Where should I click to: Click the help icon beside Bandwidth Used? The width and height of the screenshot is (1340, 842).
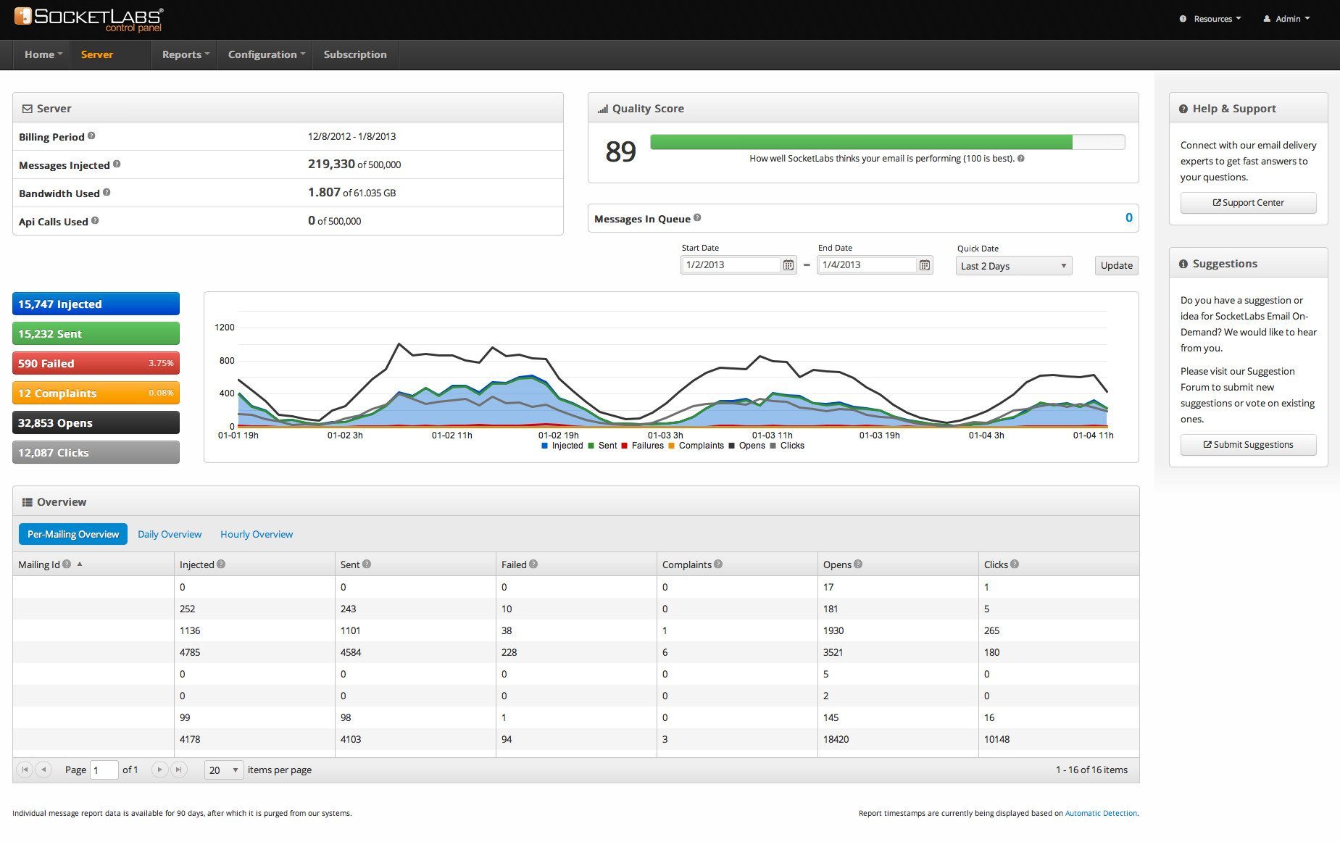coord(107,192)
